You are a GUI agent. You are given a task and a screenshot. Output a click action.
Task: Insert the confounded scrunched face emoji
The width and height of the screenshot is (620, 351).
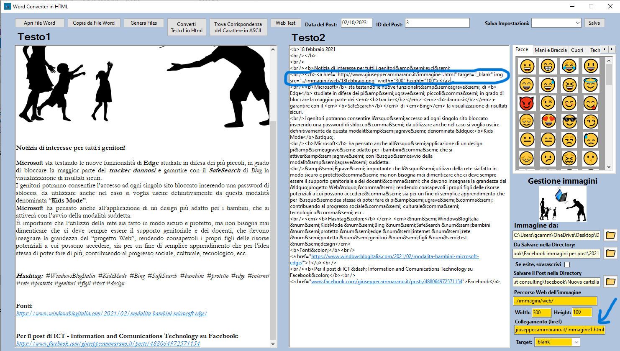[x=569, y=158]
